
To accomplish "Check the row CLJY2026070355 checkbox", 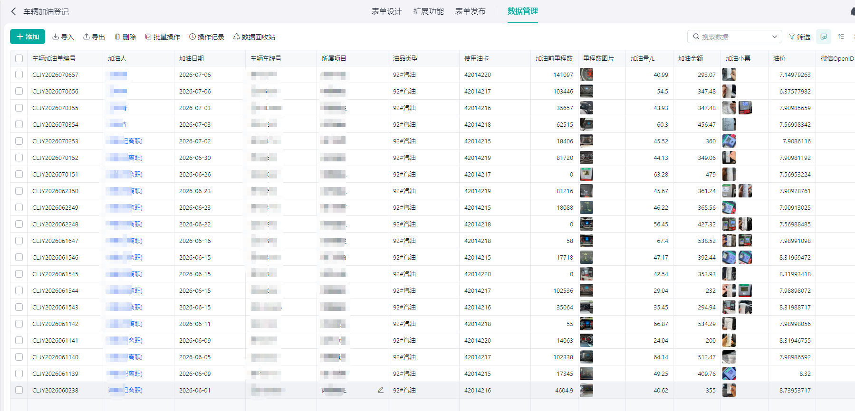I will point(19,108).
